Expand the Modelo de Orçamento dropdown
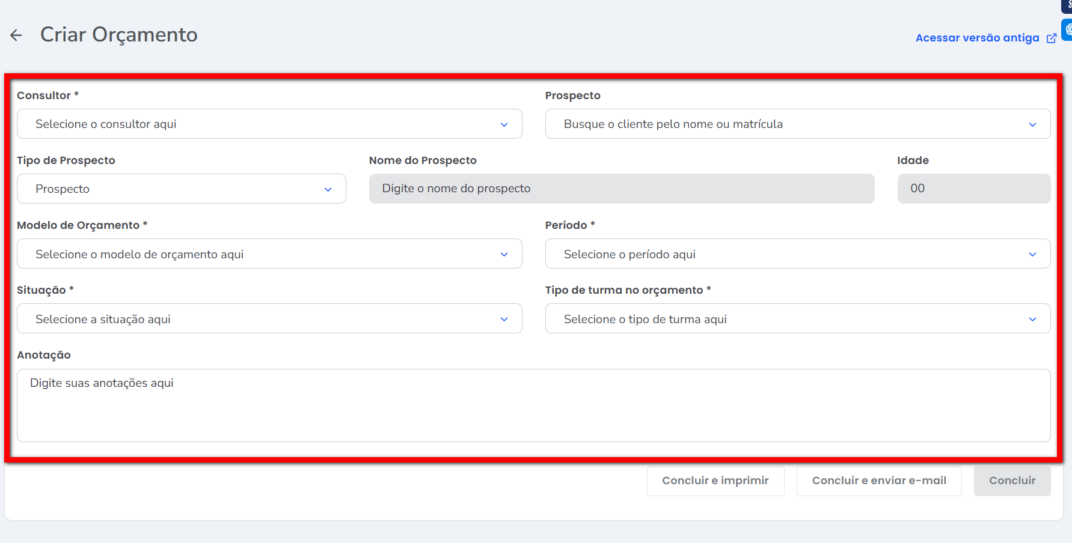The image size is (1072, 543). [269, 254]
